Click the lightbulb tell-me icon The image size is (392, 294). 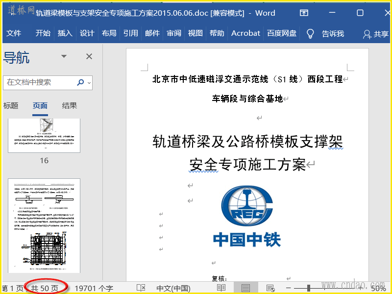tap(310, 33)
